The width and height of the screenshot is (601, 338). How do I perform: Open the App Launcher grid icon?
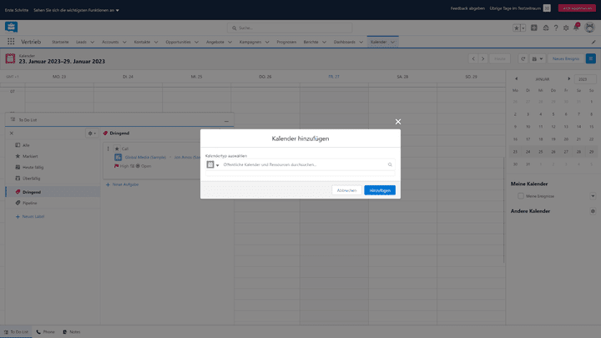(x=11, y=42)
